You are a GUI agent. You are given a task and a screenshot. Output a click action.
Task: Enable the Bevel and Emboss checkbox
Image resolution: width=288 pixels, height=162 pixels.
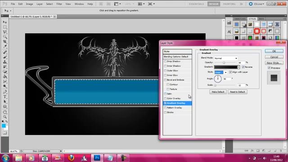click(165, 80)
